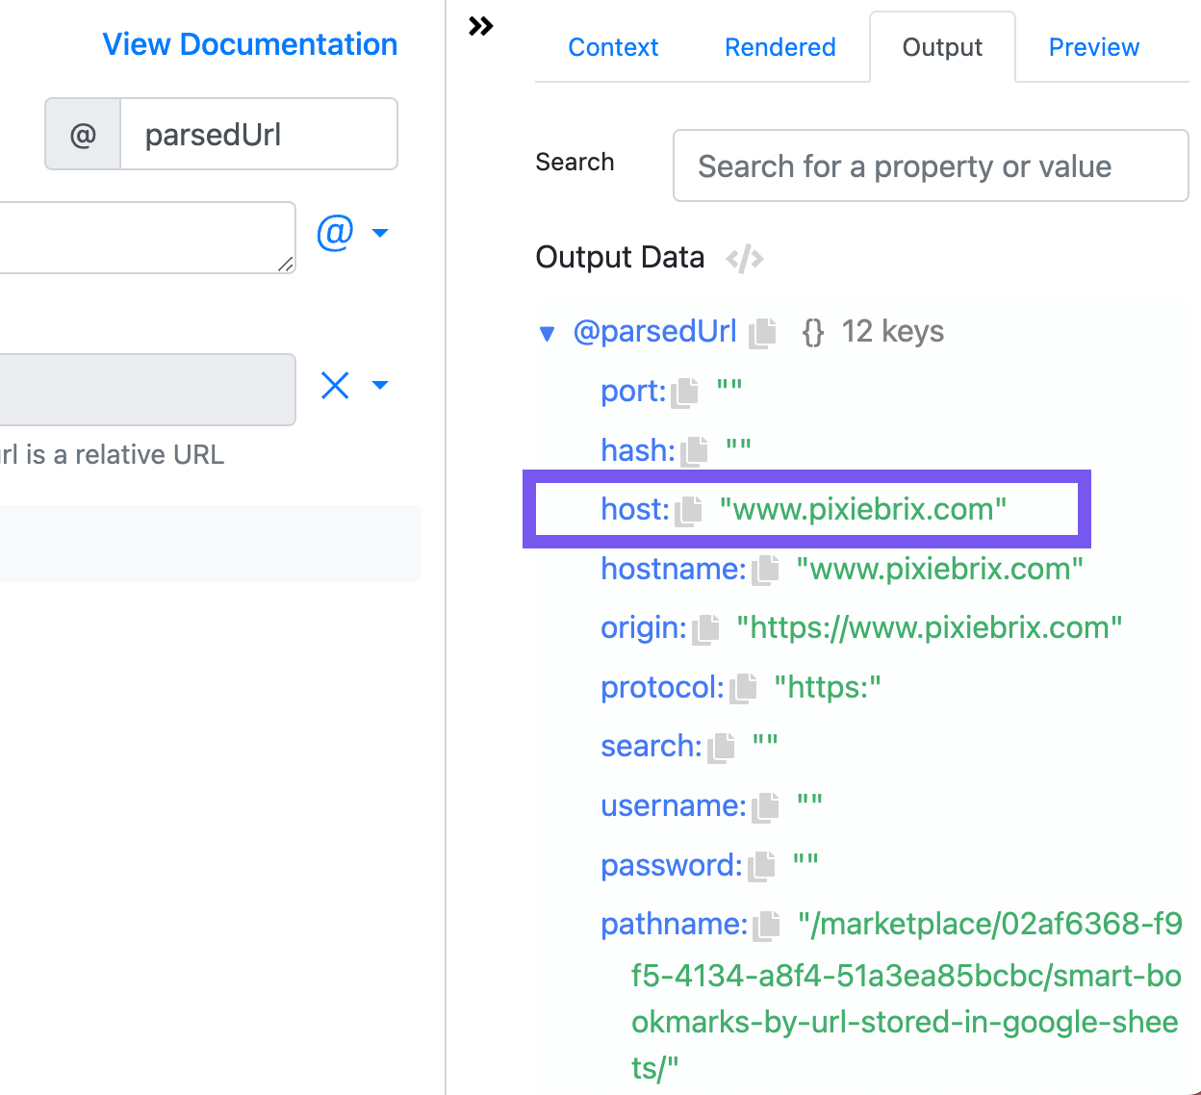The height and width of the screenshot is (1095, 1201).
Task: Copy the username value
Action: click(765, 807)
